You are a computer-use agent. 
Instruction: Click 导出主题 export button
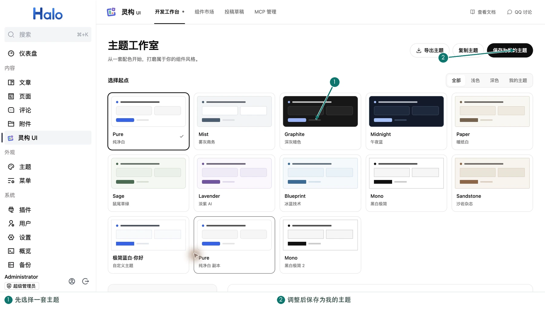click(x=430, y=50)
